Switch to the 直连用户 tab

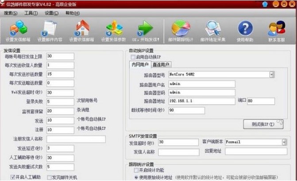pyautogui.click(x=161, y=65)
